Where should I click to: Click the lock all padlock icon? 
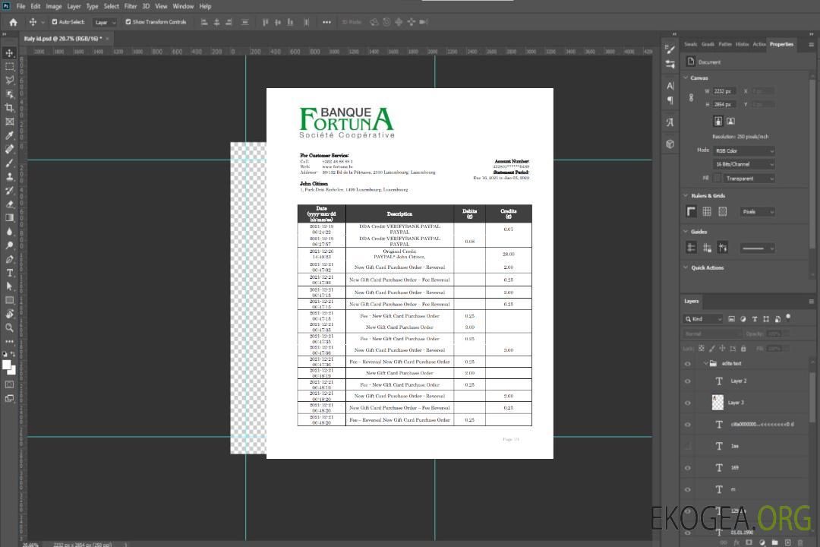[x=743, y=348]
